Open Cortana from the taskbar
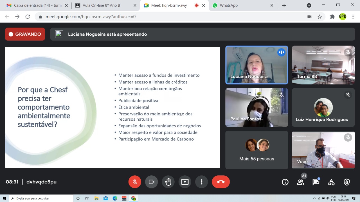 78,198
